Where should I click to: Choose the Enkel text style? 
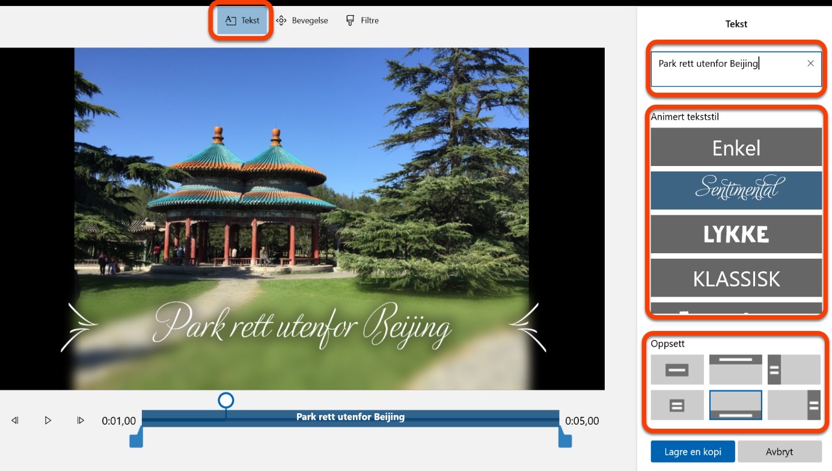click(x=736, y=147)
